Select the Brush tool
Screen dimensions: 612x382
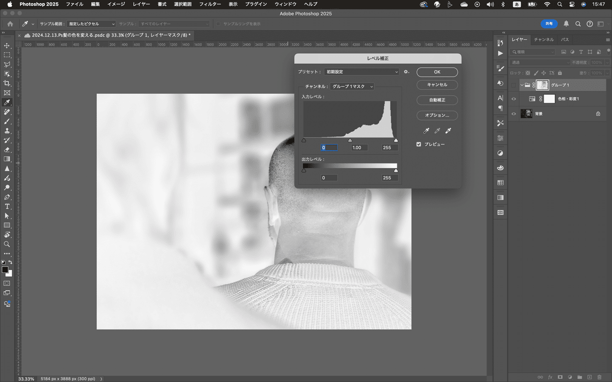[7, 121]
